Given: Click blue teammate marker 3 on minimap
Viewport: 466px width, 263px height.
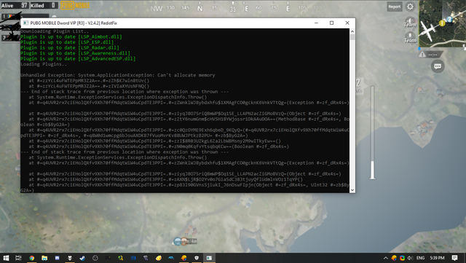Looking at the screenshot, I should click(449, 20).
